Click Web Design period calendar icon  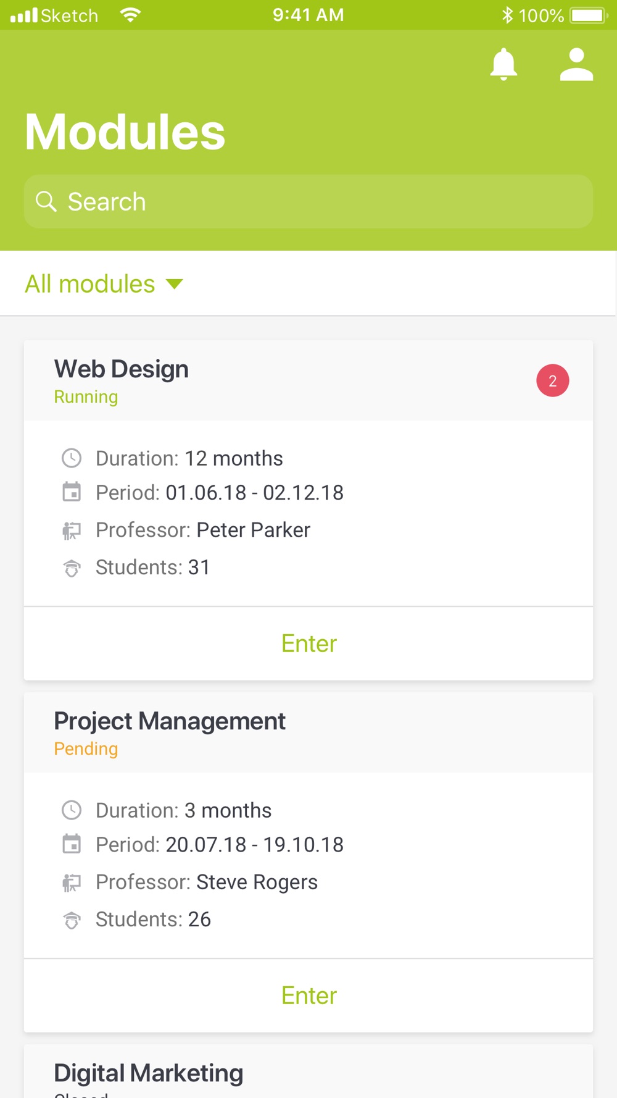pos(72,492)
